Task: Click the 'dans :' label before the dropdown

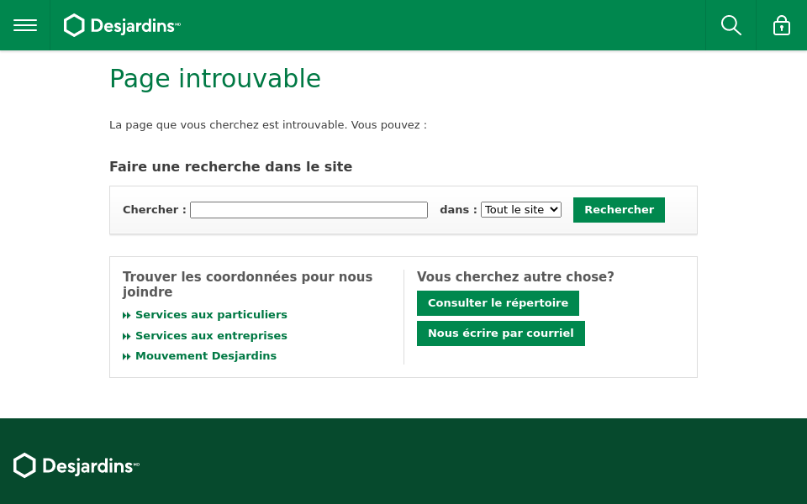Action: pos(458,210)
